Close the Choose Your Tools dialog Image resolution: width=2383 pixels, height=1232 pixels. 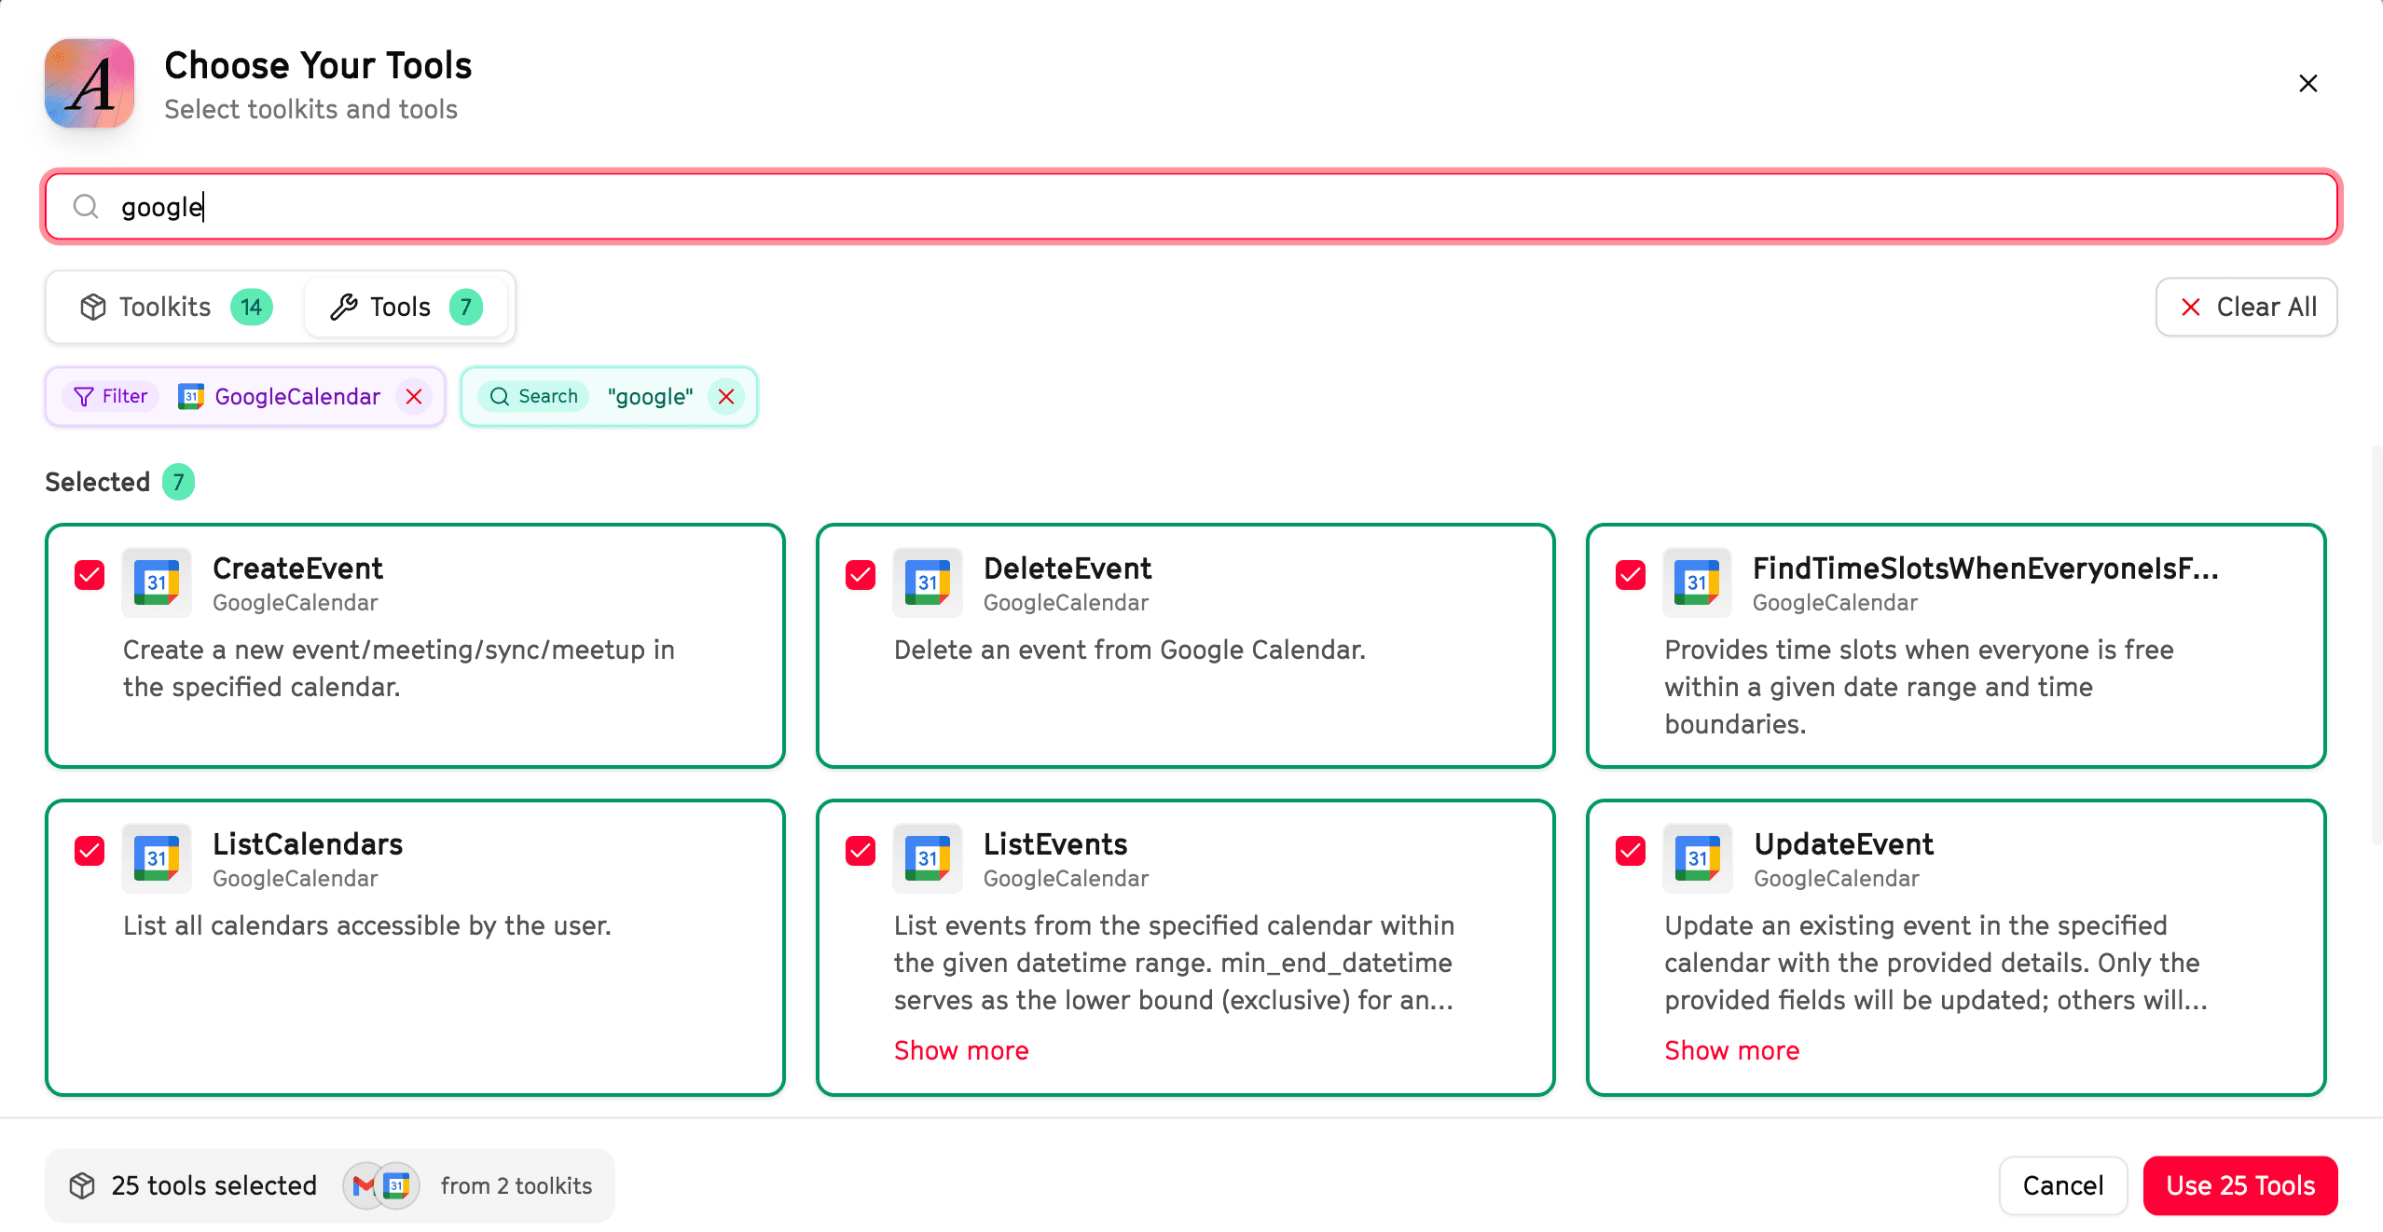click(x=2307, y=84)
